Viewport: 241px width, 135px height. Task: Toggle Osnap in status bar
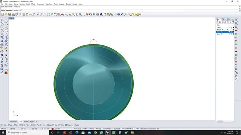click(x=99, y=129)
